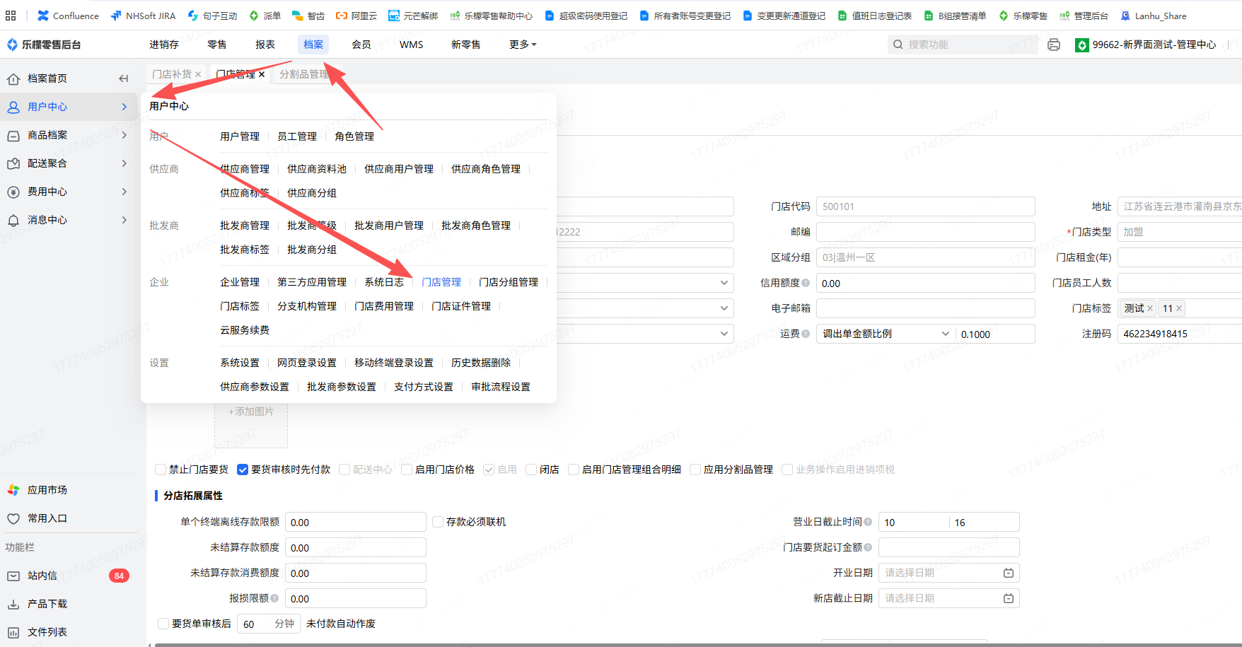
Task: Open the 管理后台 bookmark
Action: click(x=1084, y=16)
